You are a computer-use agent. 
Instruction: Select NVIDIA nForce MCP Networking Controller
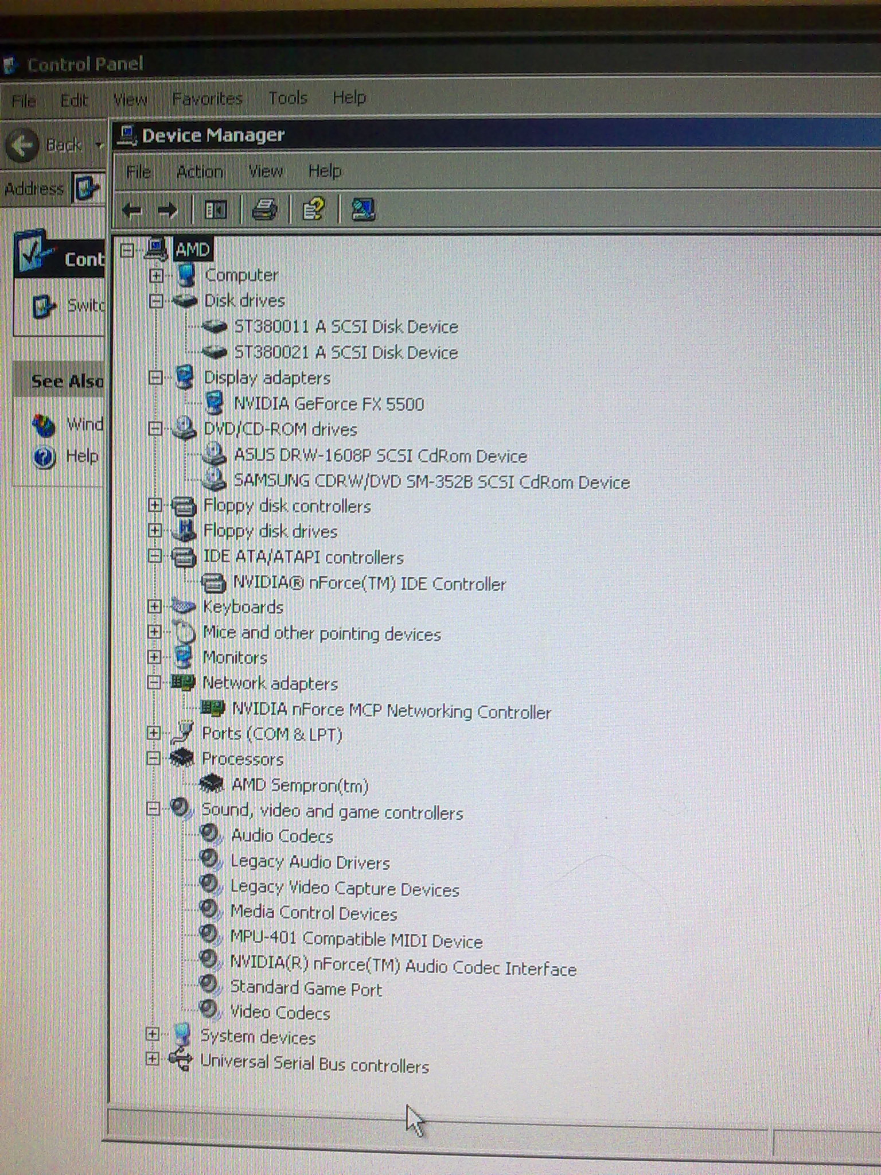(x=391, y=711)
